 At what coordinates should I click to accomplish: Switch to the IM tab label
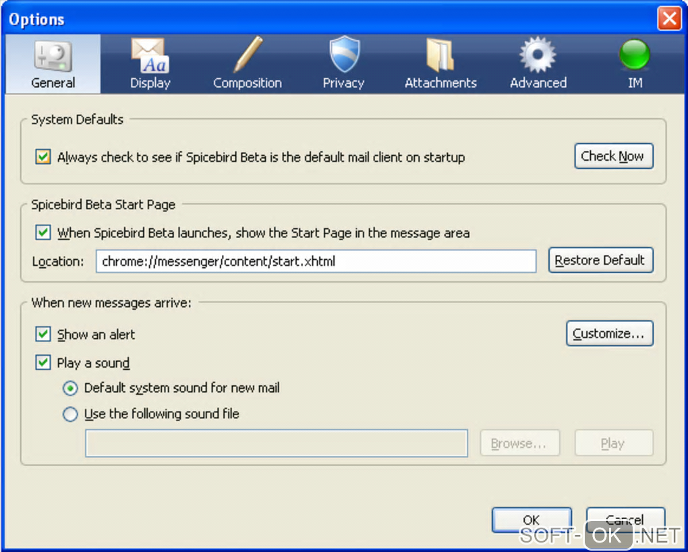pos(635,83)
